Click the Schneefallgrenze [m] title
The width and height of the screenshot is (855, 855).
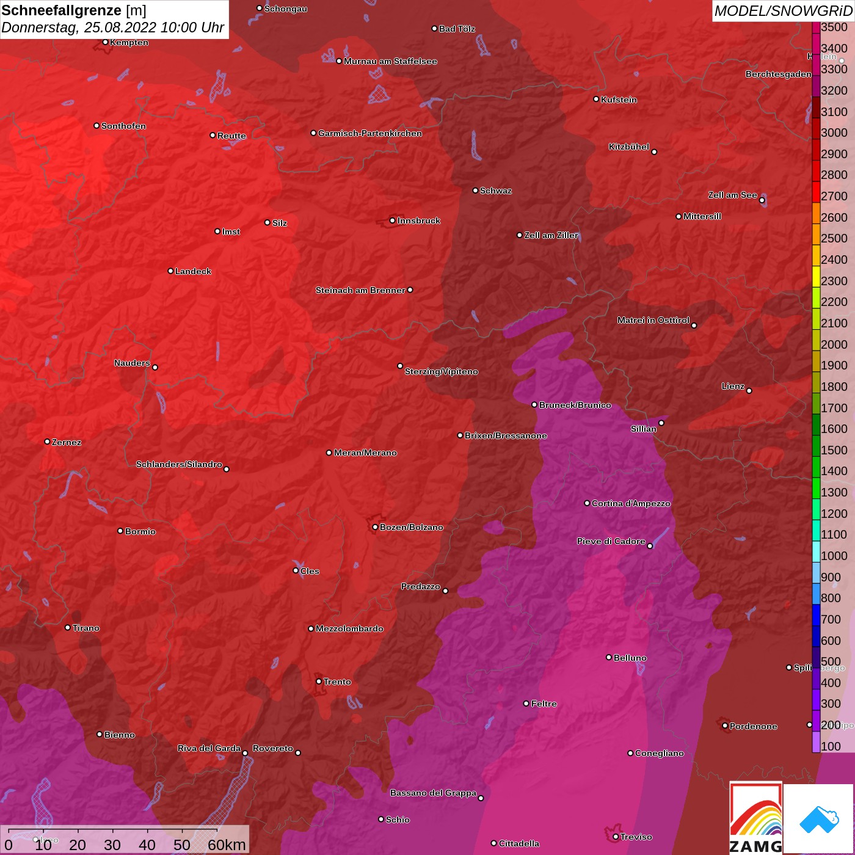tap(74, 10)
